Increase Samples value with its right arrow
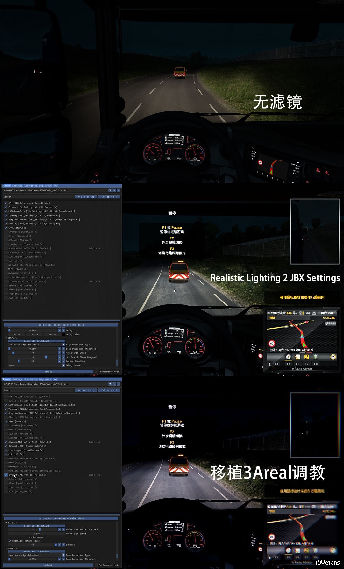This screenshot has width=344, height=569. pos(63,545)
